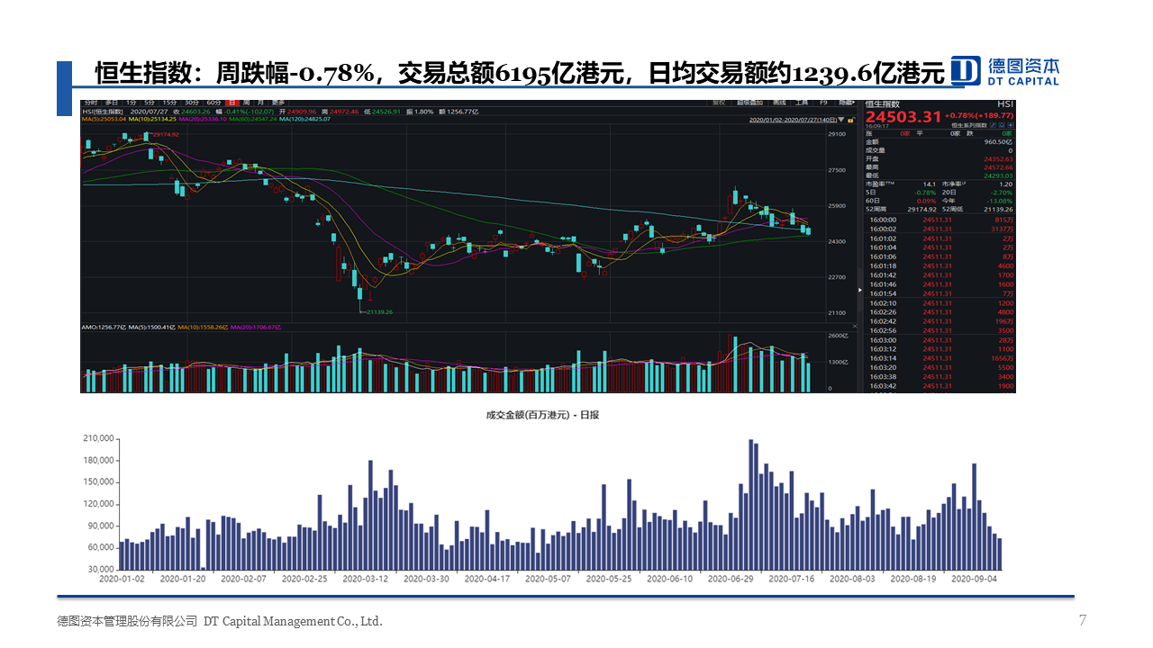The width and height of the screenshot is (1153, 648).
Task: Click 隐藏 to hide the side panel
Action: click(847, 103)
